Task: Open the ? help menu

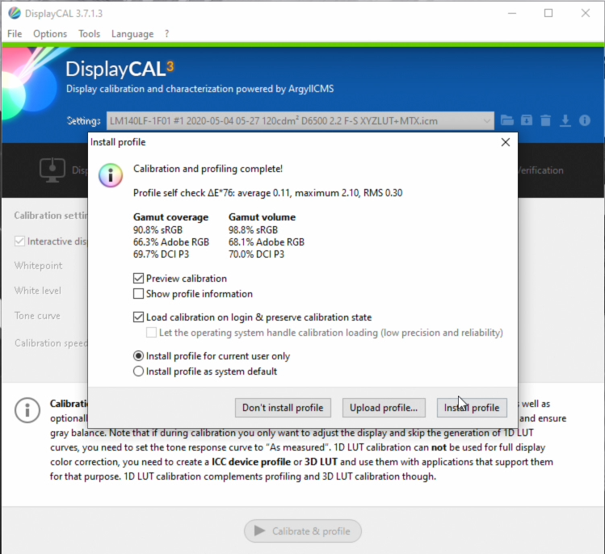Action: click(x=166, y=34)
